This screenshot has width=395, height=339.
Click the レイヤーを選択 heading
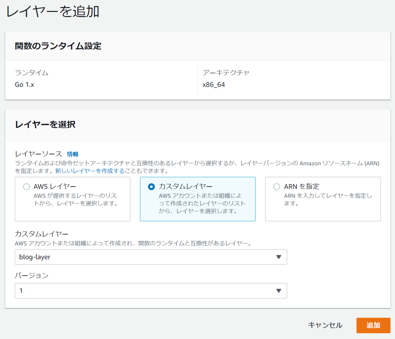45,124
